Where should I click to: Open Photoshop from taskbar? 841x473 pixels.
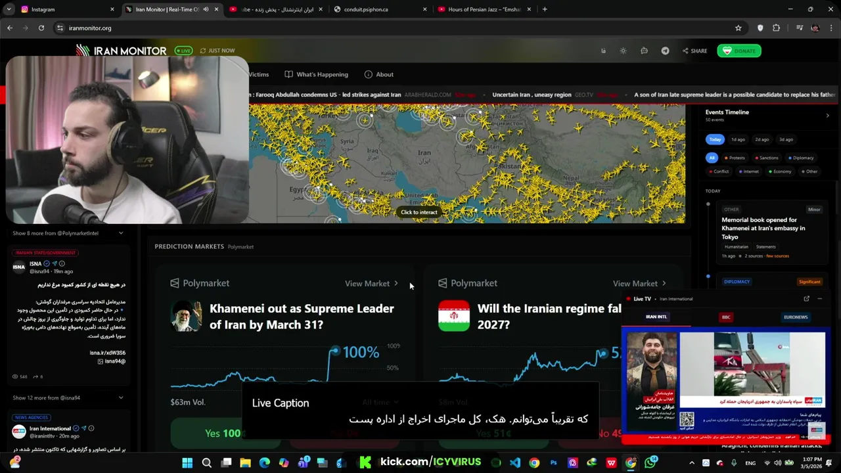pos(554,462)
